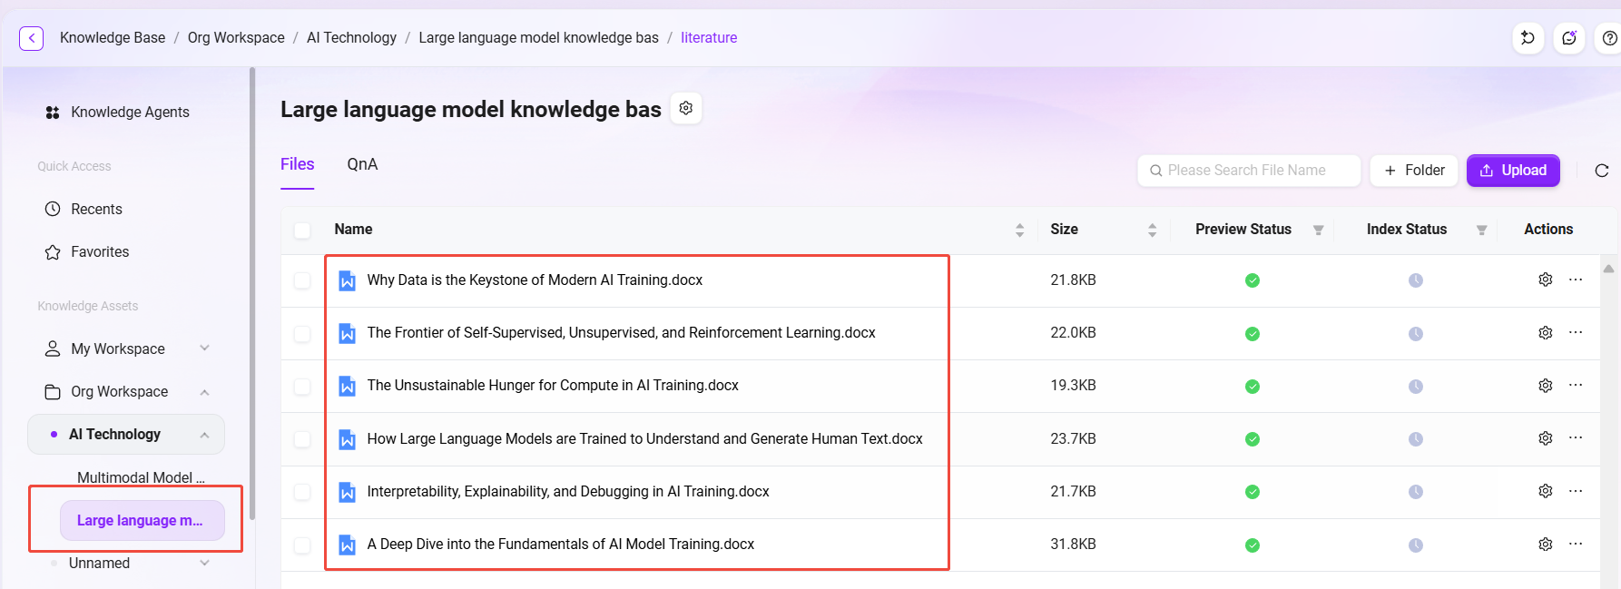
Task: Expand My Workspace chevron
Action: coord(205,348)
